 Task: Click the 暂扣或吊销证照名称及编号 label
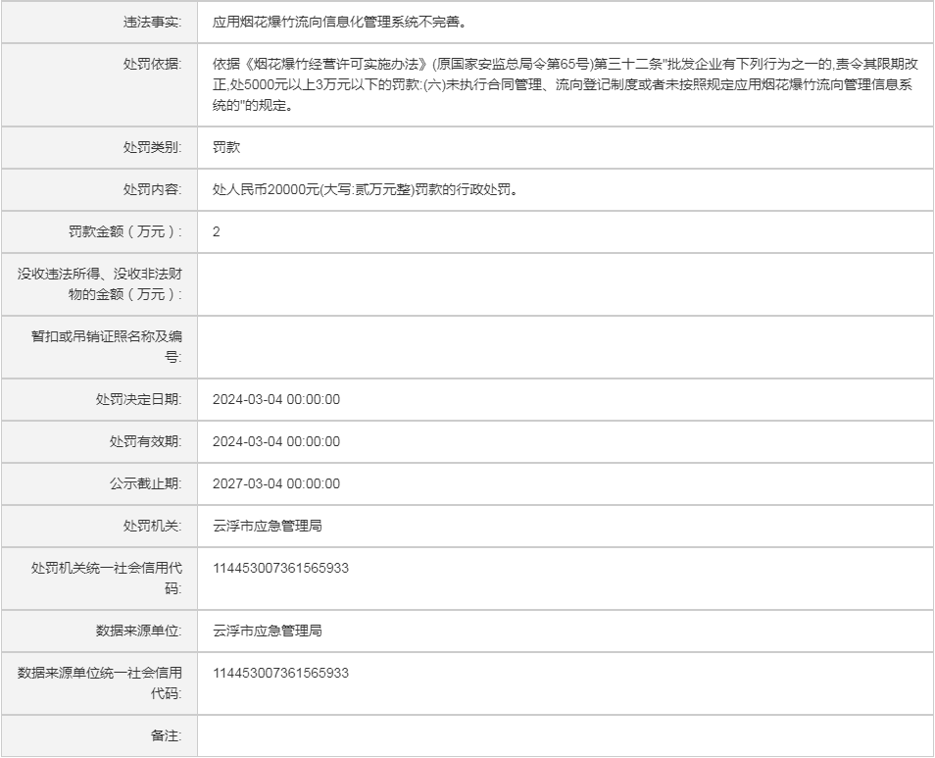click(106, 347)
